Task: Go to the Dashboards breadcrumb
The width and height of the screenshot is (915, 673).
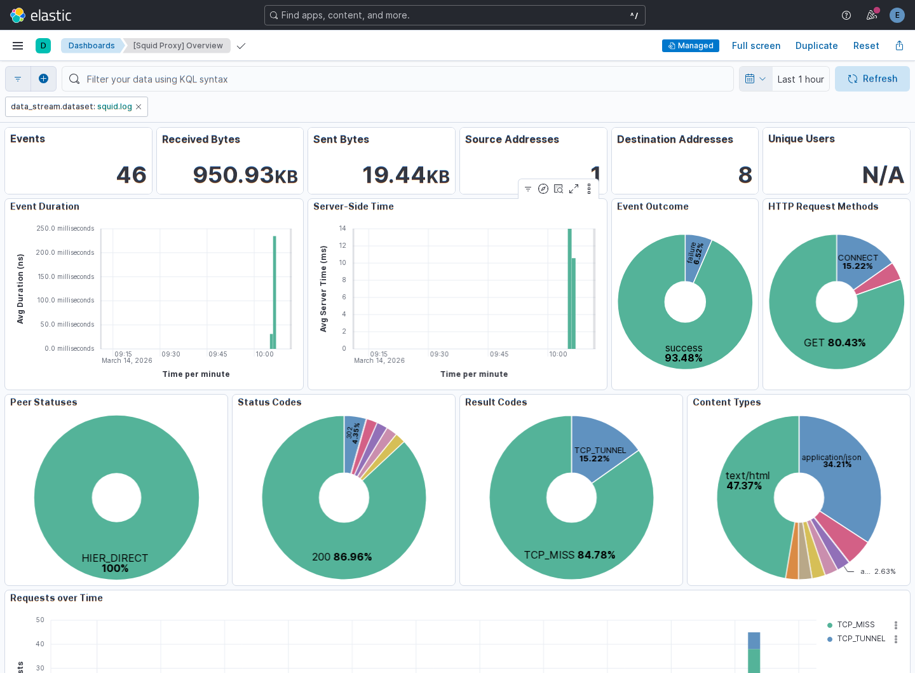Action: click(91, 46)
